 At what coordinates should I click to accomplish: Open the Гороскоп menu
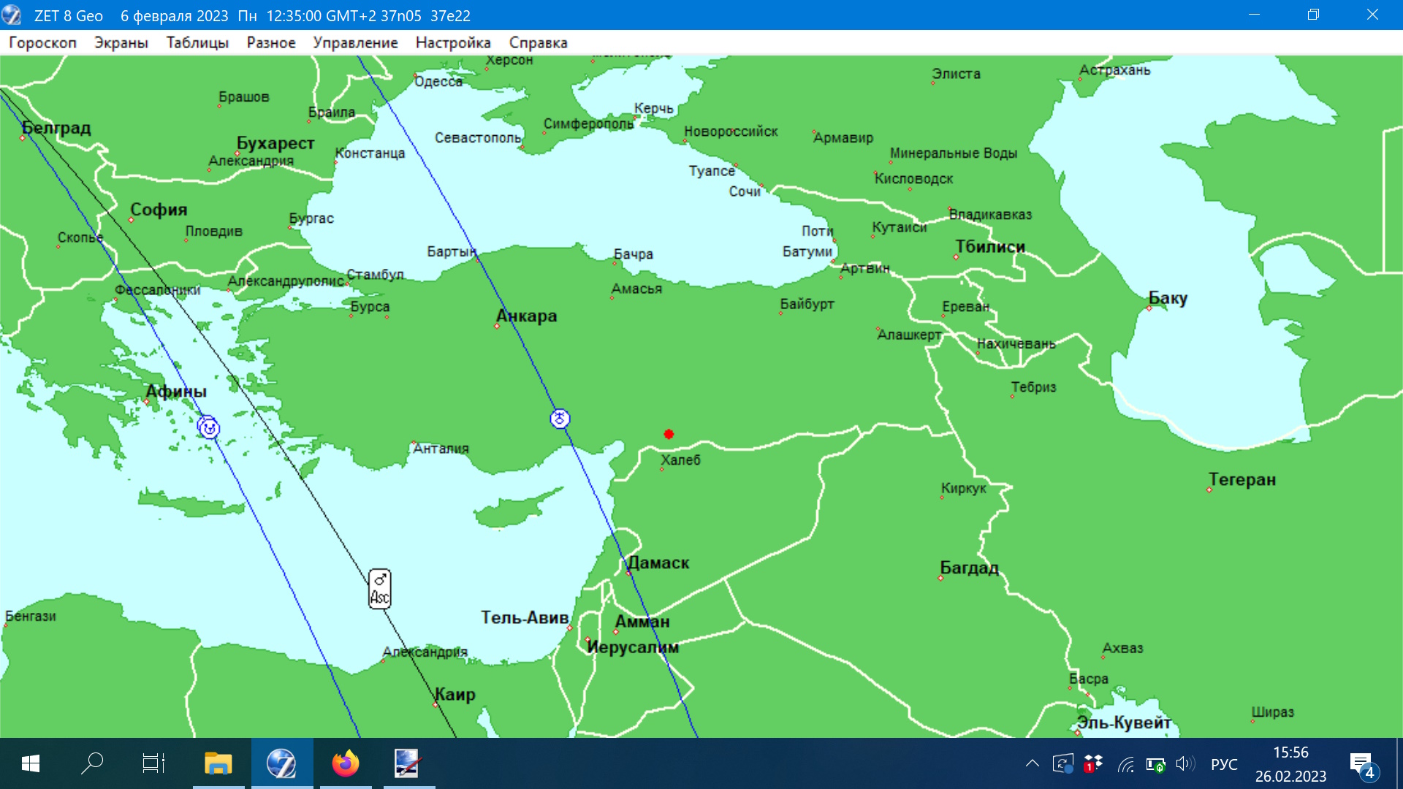[42, 42]
